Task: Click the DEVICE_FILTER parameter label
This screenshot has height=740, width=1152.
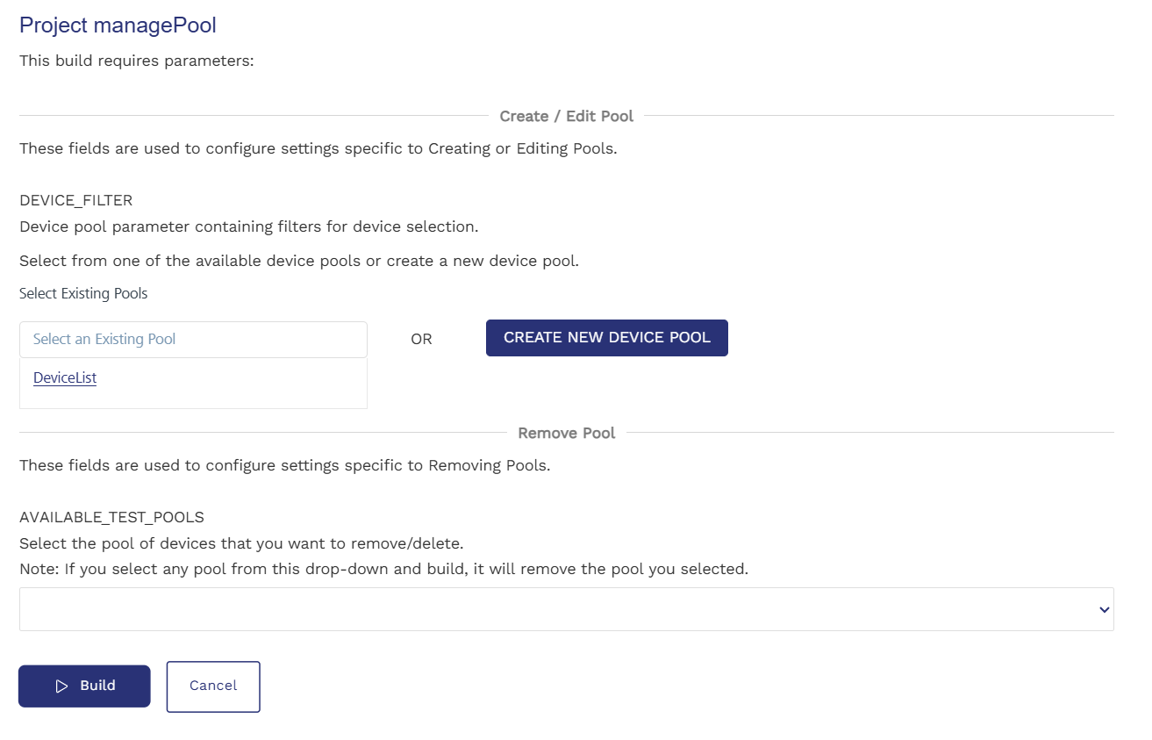Action: pos(75,200)
